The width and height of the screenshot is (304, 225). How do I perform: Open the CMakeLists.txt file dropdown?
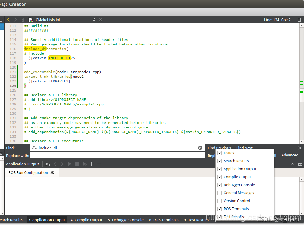(x=94, y=20)
